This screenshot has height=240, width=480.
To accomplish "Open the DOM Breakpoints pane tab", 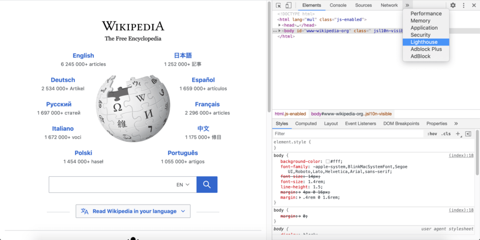I will (x=401, y=124).
